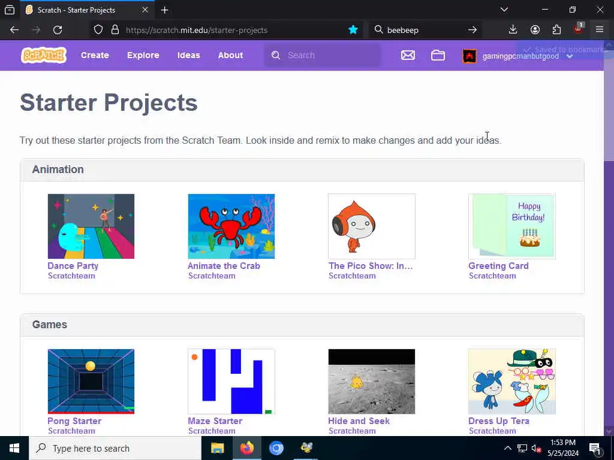Open the Pong Starter thumbnail
This screenshot has height=460, width=614.
pos(91,382)
